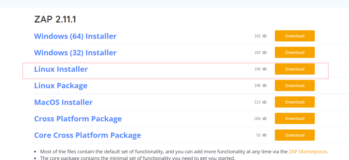Download the Linux Package
This screenshot has width=349, height=160.
(x=295, y=85)
